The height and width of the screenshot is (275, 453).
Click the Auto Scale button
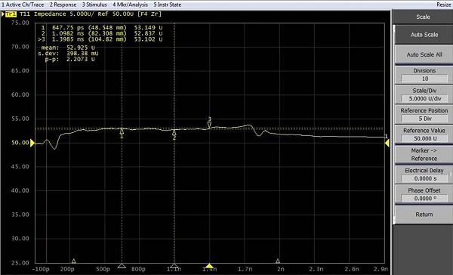(x=424, y=35)
